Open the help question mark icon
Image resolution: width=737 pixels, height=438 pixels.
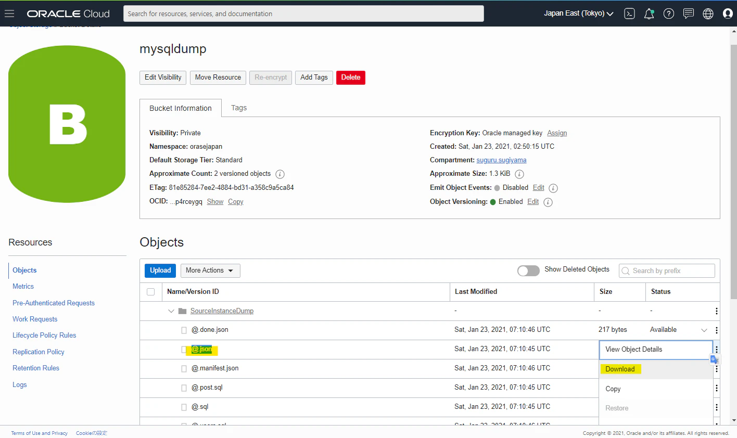pos(669,14)
